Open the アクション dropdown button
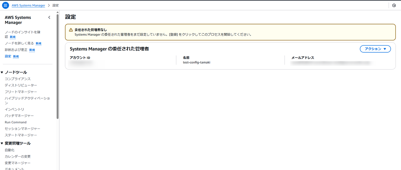Image resolution: width=401 pixels, height=170 pixels. pos(375,49)
